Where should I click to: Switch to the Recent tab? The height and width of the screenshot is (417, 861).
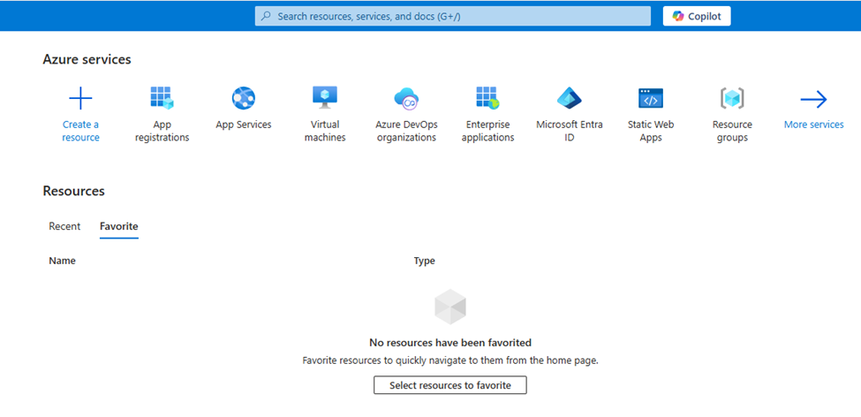point(64,226)
